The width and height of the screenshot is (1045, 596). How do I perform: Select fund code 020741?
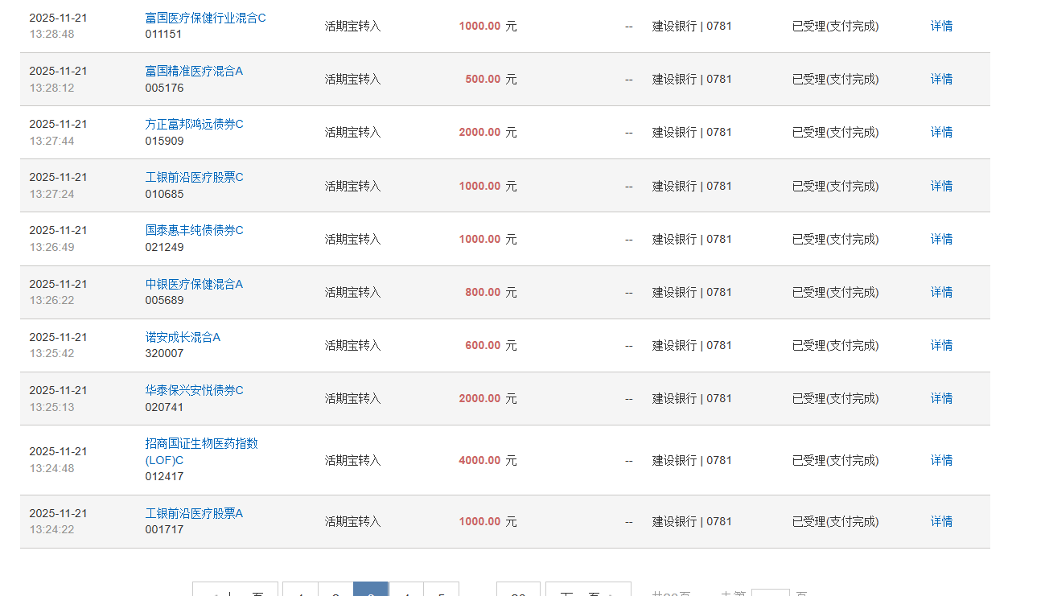pyautogui.click(x=164, y=407)
